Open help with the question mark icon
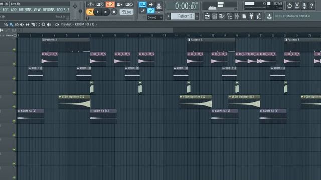The height and width of the screenshot is (180, 321). coord(312,6)
